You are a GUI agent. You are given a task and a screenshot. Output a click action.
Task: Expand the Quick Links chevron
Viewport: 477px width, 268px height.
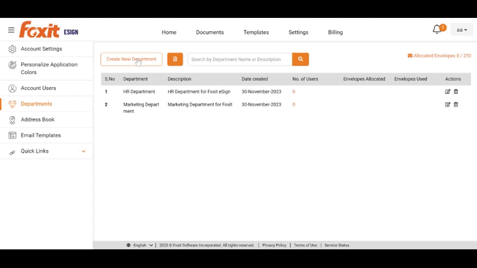84,151
